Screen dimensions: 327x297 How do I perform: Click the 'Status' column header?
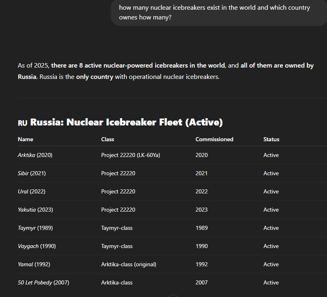pos(271,139)
